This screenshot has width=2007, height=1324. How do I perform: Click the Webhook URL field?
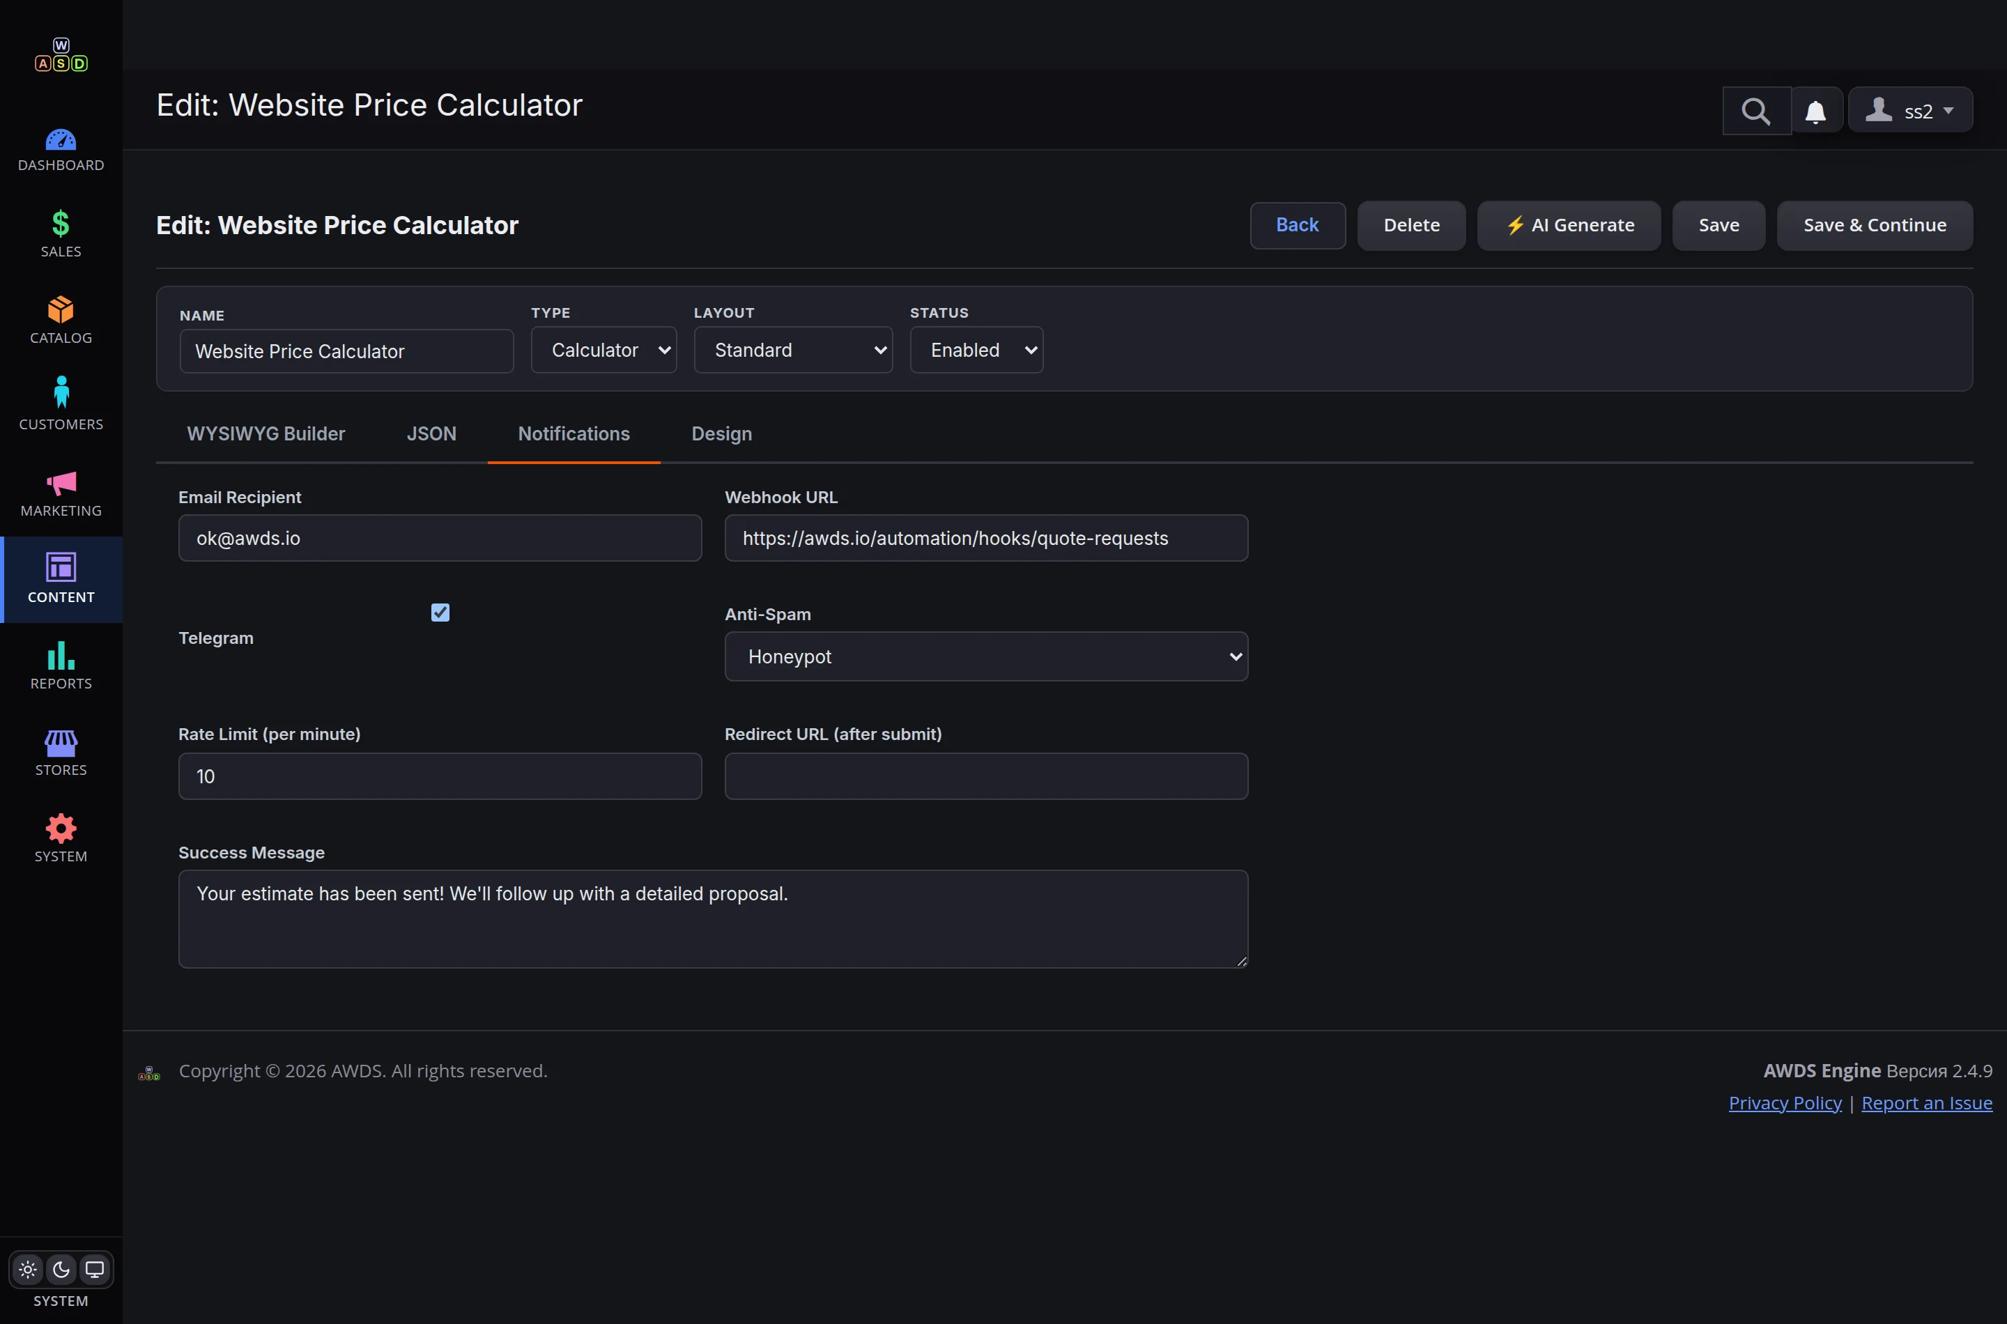(x=986, y=538)
